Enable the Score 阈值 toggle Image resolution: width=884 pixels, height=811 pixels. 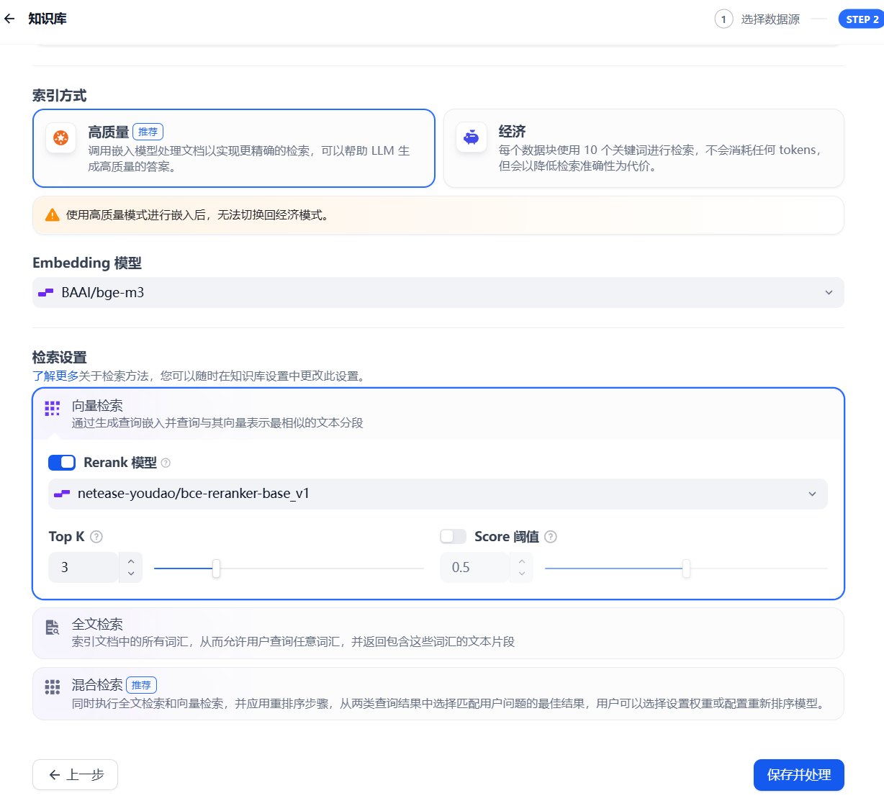pyautogui.click(x=453, y=537)
